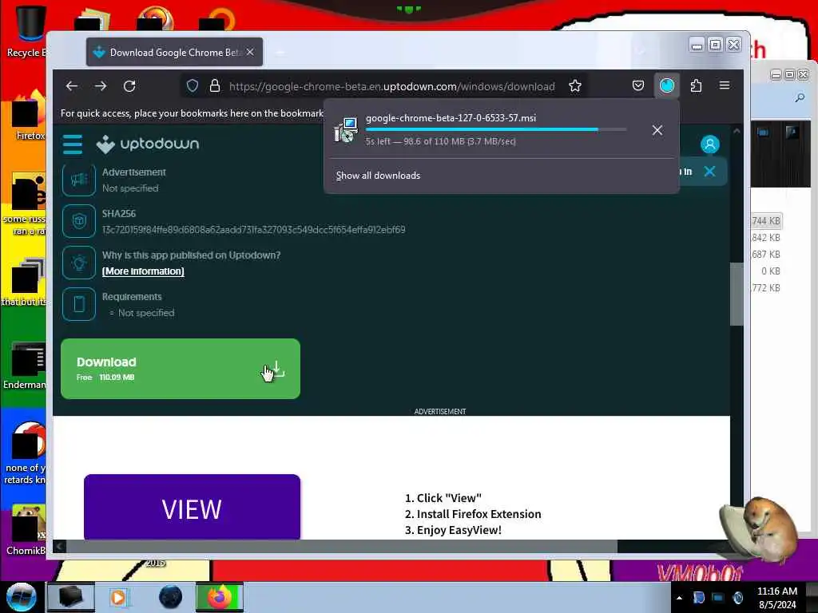Click the download progress bar
Viewport: 818px width, 613px height.
496,129
